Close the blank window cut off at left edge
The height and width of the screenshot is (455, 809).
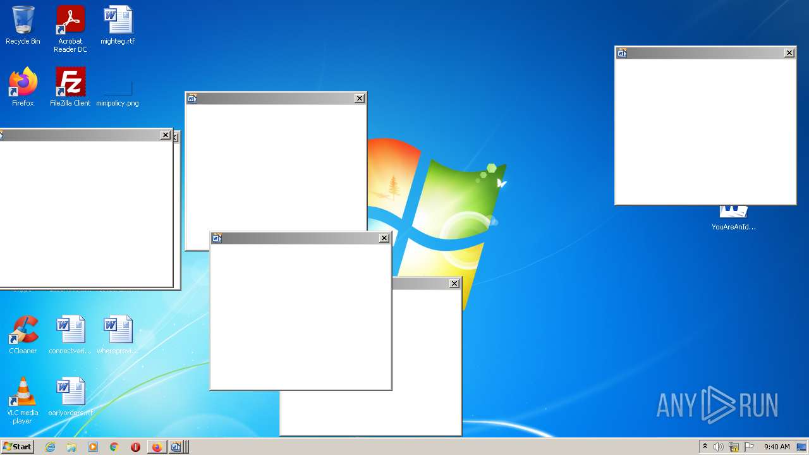(165, 135)
